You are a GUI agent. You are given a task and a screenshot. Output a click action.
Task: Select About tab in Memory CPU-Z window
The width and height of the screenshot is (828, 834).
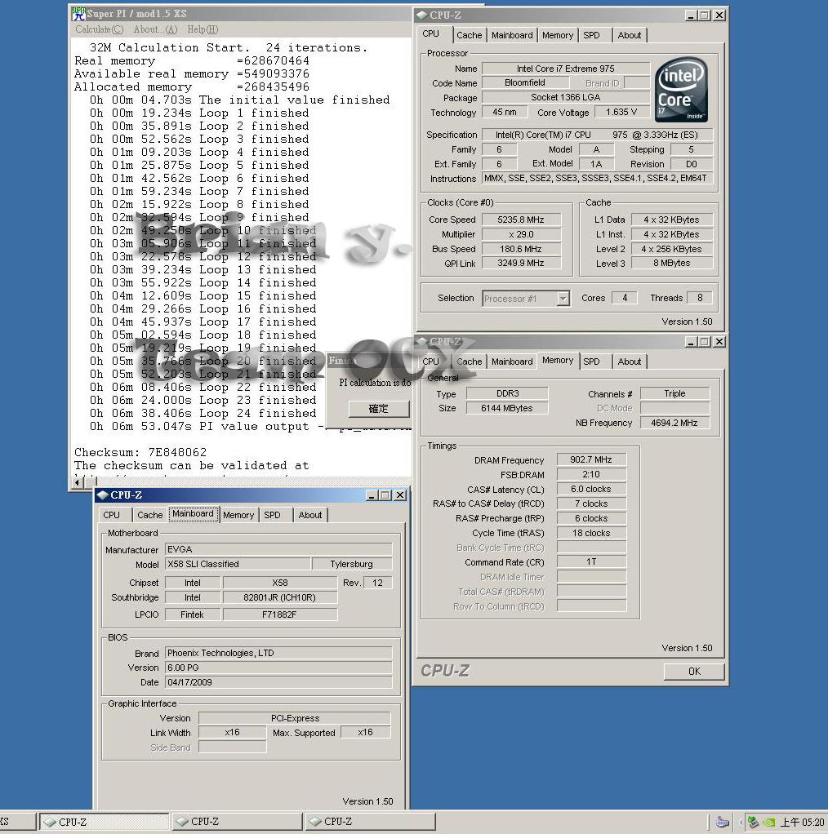point(629,362)
